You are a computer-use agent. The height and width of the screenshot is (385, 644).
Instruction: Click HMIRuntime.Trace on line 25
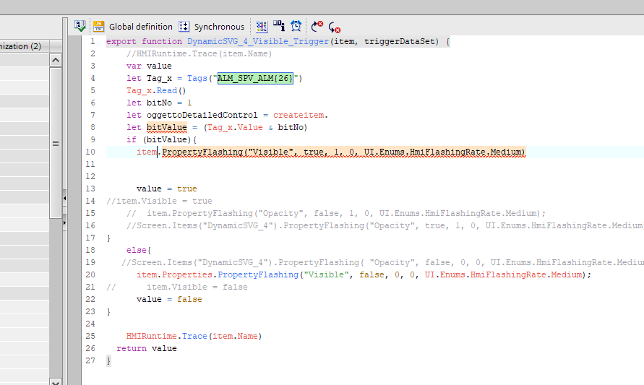point(166,336)
